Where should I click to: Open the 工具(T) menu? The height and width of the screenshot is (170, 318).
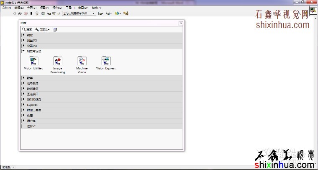click(70, 8)
